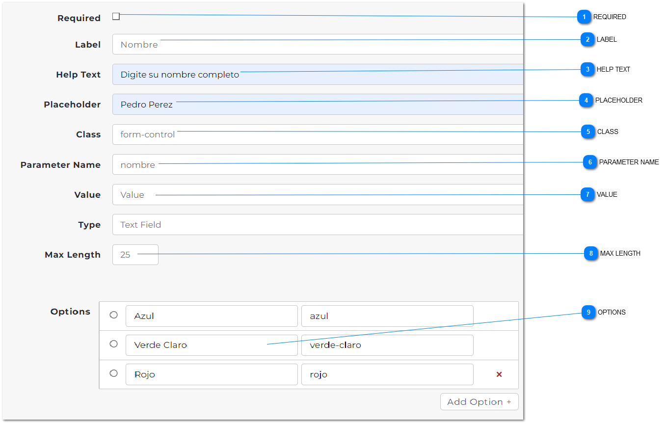This screenshot has width=667, height=424.
Task: Delete the Rojo option with red X
Action: [x=499, y=374]
